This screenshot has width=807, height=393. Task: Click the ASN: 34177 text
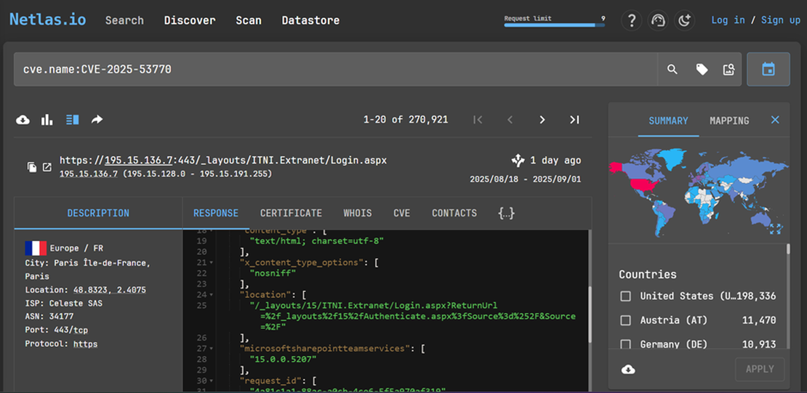(x=49, y=316)
